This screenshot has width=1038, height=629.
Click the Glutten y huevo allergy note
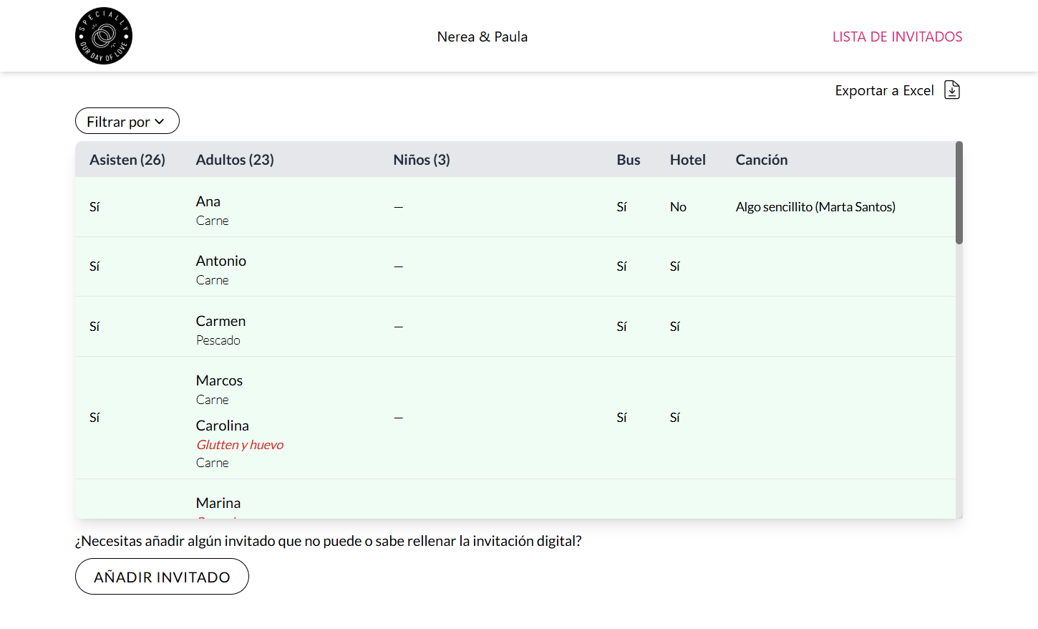240,445
